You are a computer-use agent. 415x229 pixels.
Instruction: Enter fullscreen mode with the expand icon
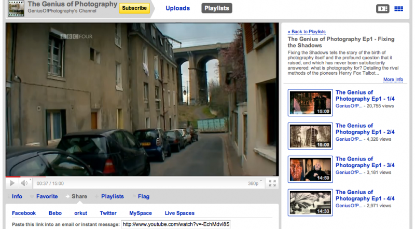[272, 183]
